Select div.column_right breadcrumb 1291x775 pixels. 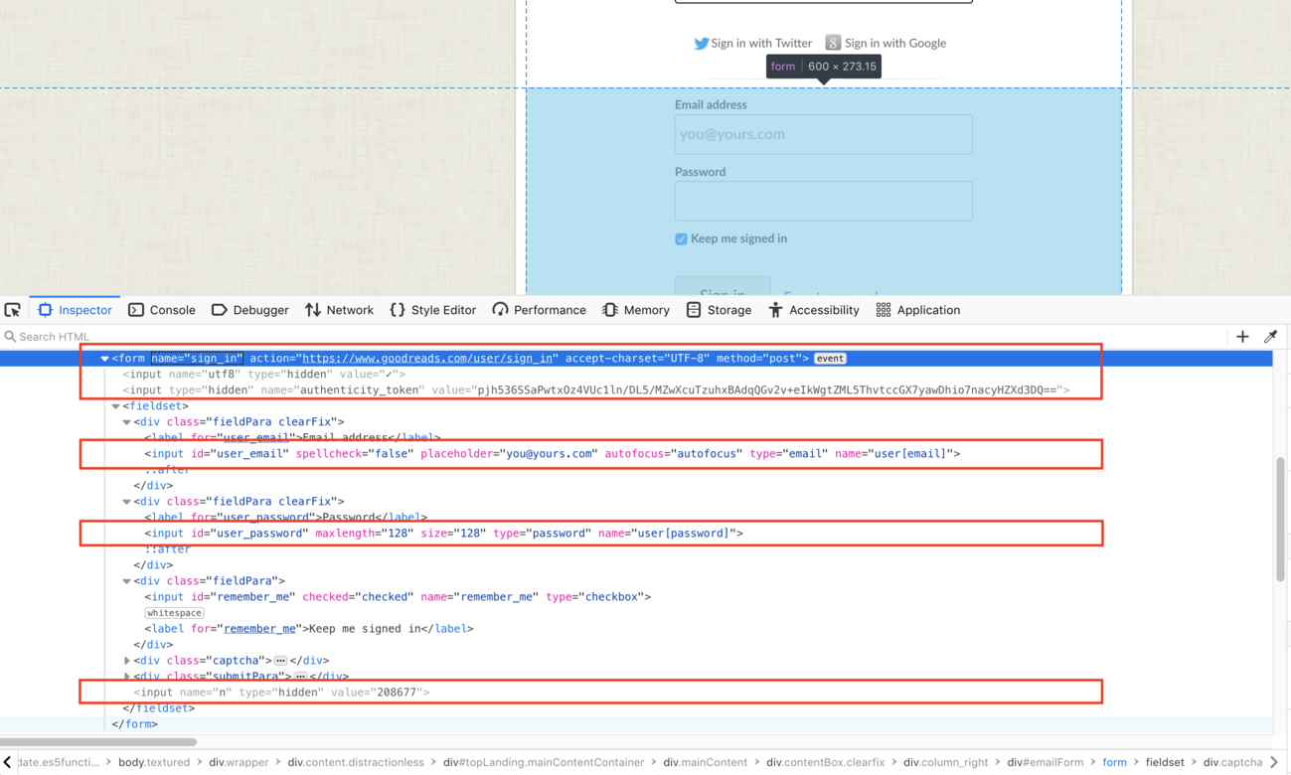click(x=945, y=762)
